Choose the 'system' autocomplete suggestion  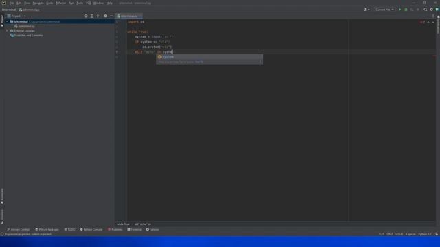209,57
